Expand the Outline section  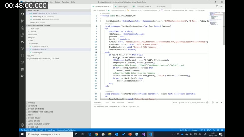tap(32, 103)
